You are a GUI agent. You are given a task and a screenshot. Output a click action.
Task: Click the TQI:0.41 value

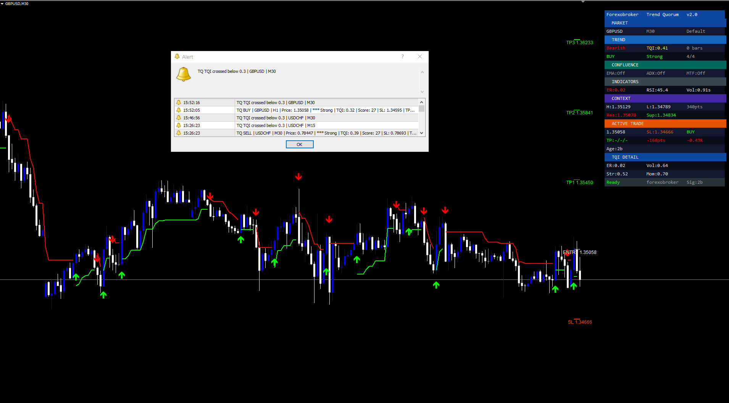[x=657, y=48]
